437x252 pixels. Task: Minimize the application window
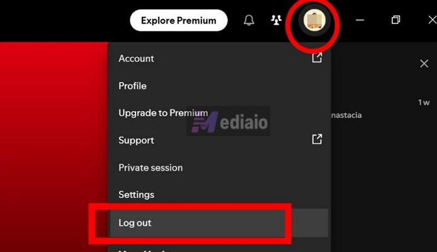tap(360, 20)
